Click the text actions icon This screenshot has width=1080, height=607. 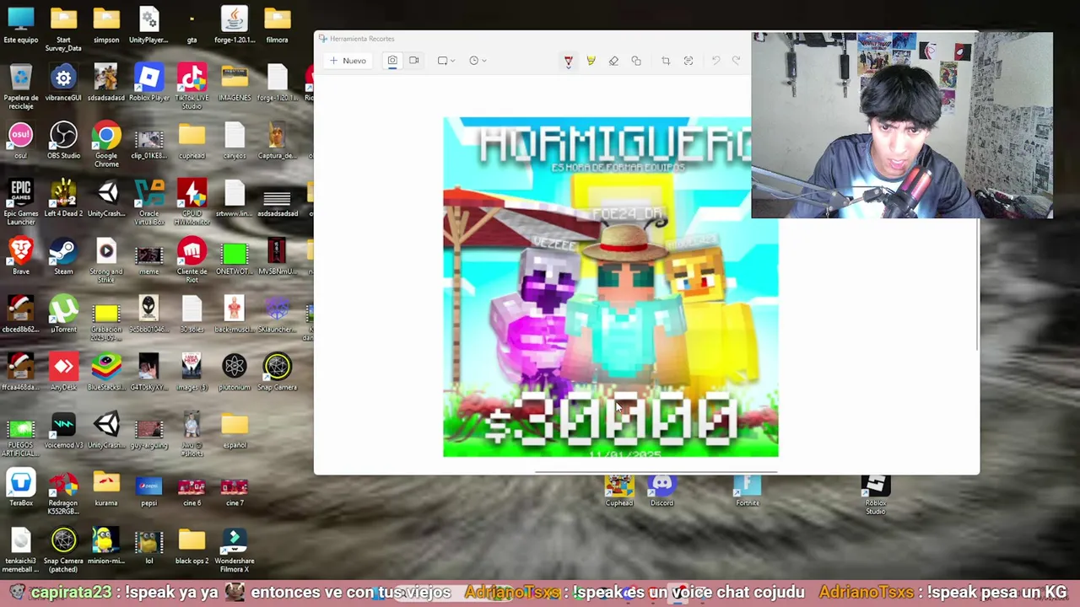coord(688,61)
